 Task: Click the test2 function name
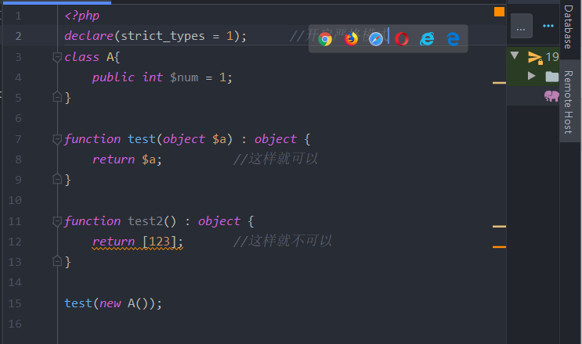click(145, 221)
